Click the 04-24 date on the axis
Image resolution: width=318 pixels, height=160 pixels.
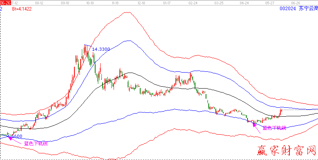[x=244, y=2]
